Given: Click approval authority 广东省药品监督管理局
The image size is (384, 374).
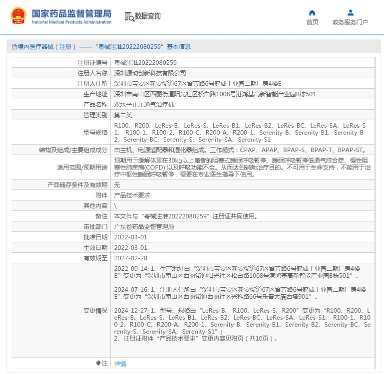Looking at the screenshot, I should [144, 227].
